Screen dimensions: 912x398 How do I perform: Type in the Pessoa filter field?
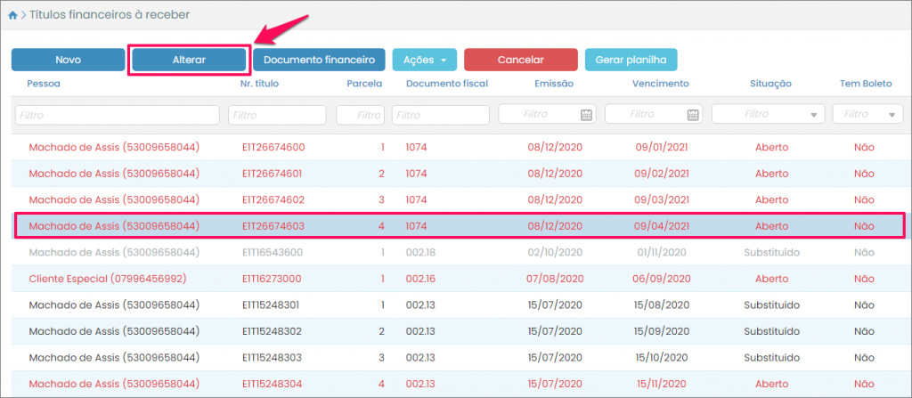point(118,115)
